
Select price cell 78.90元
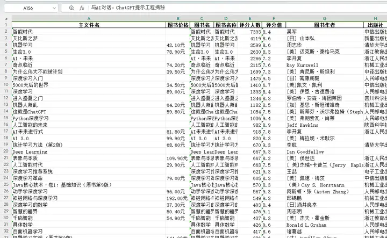(x=178, y=52)
